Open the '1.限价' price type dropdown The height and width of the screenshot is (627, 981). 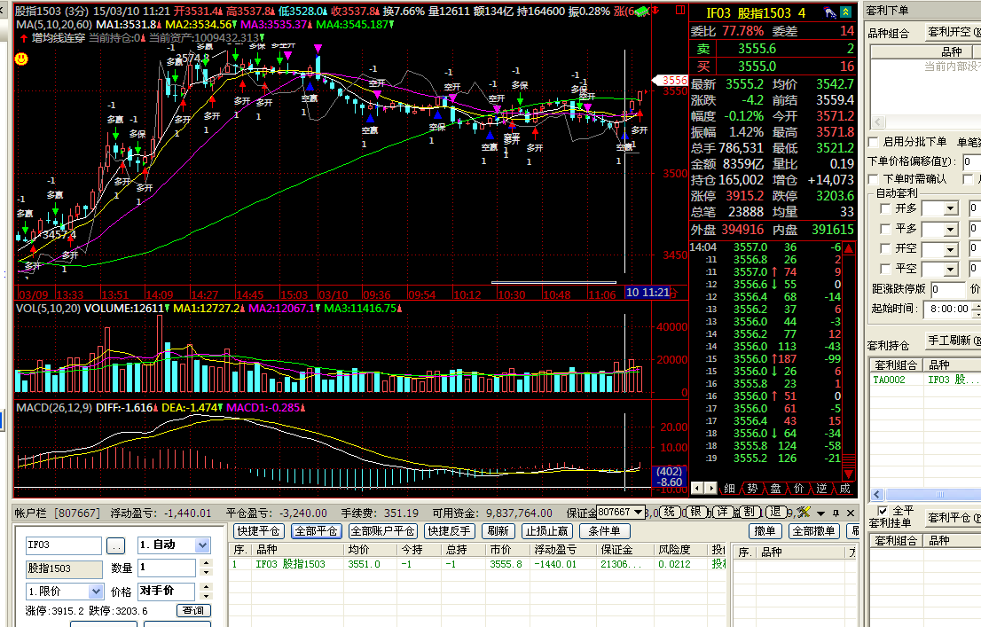[96, 592]
